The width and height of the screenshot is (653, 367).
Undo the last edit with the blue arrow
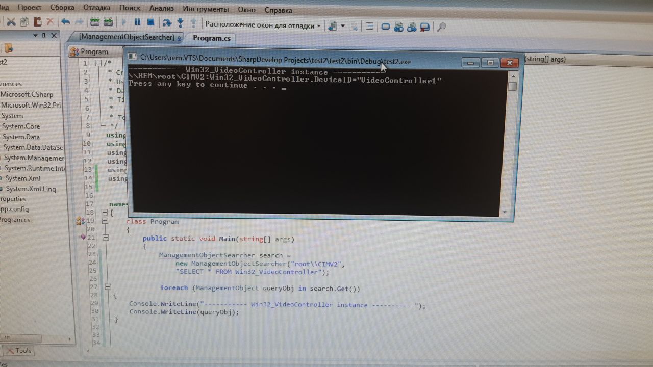click(x=65, y=22)
